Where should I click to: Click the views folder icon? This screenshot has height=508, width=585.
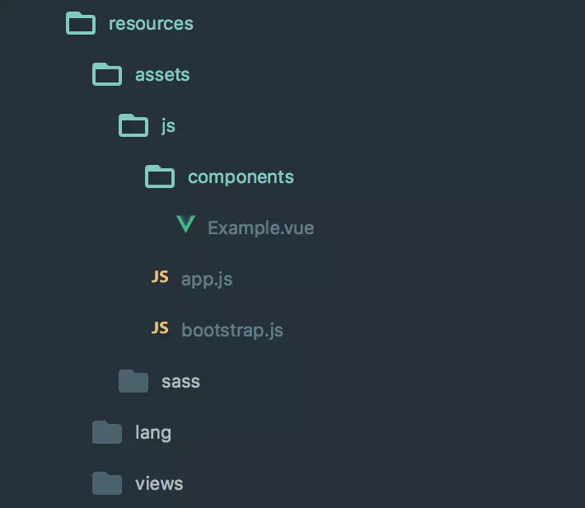(107, 483)
